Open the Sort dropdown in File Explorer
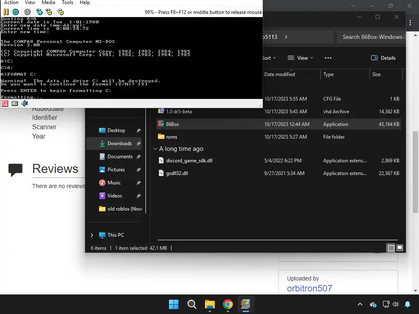 click(x=269, y=58)
